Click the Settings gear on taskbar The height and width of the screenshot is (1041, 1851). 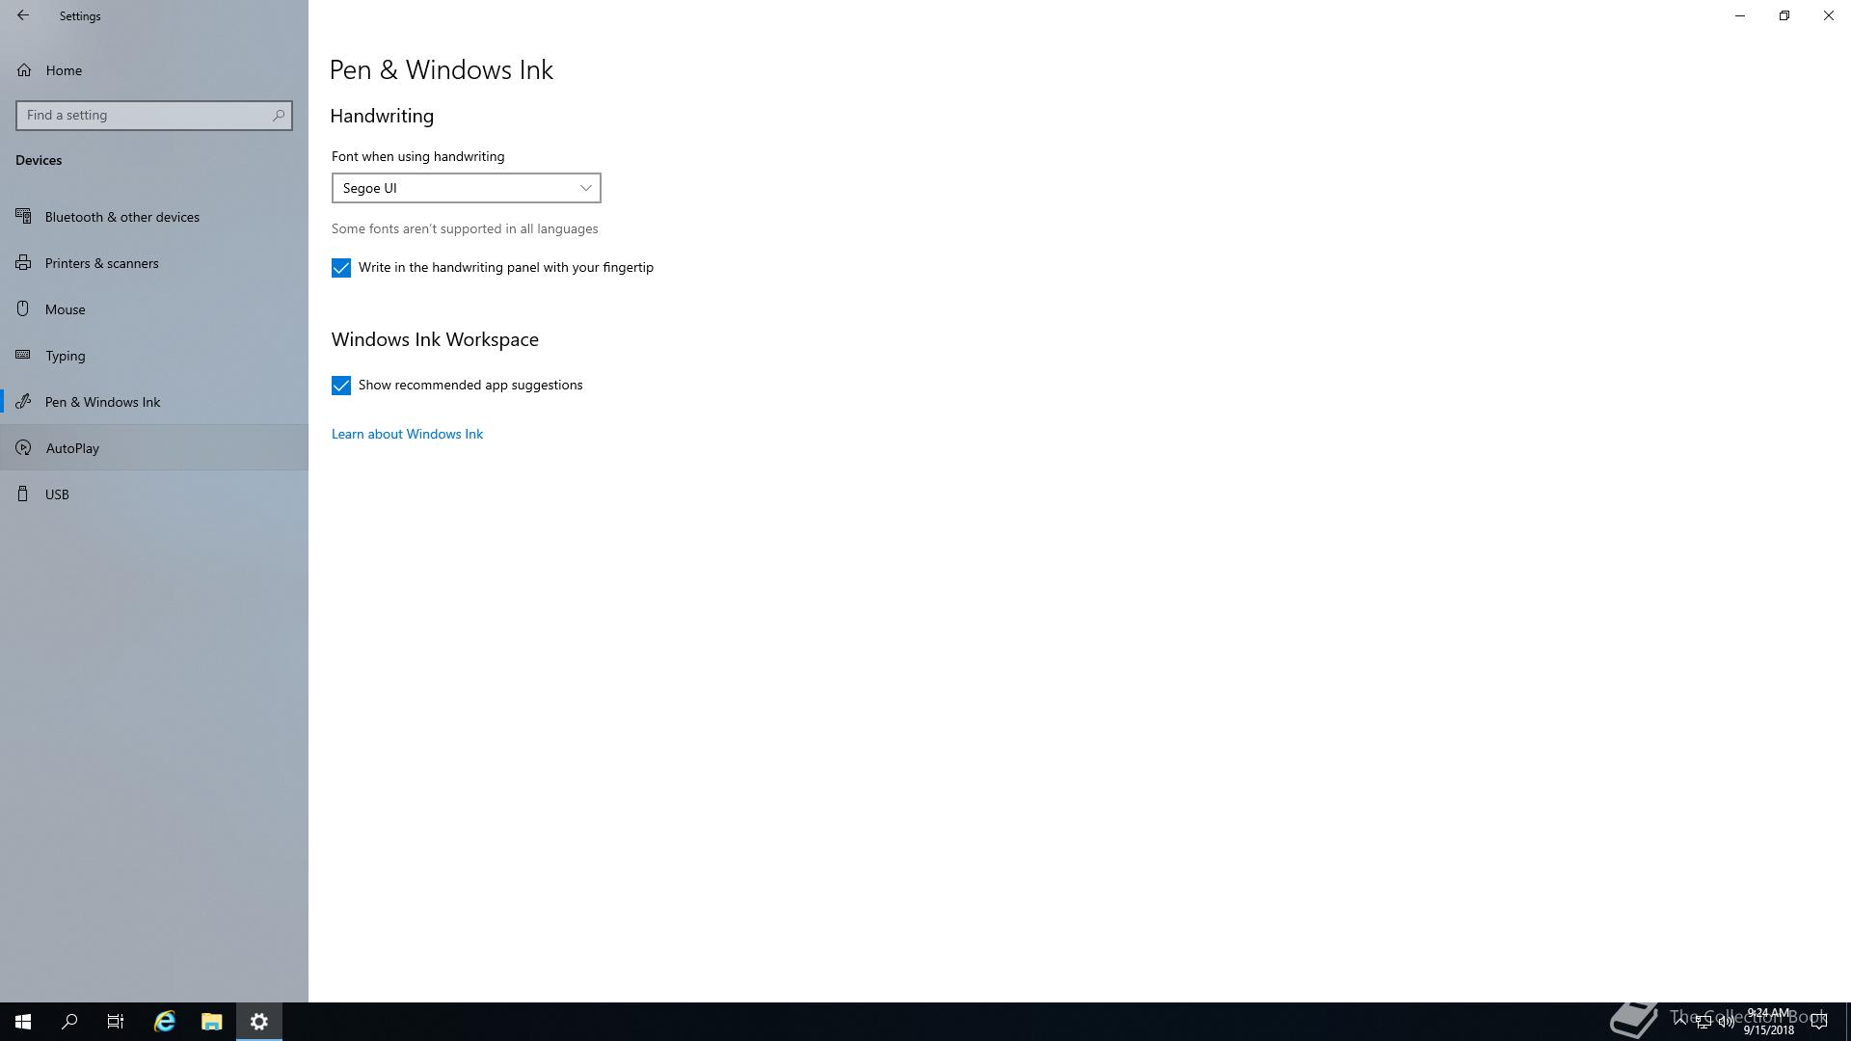[259, 1022]
